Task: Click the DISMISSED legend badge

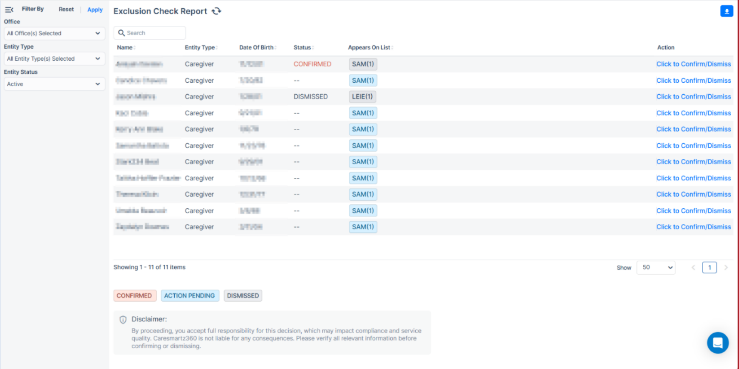Action: tap(243, 295)
